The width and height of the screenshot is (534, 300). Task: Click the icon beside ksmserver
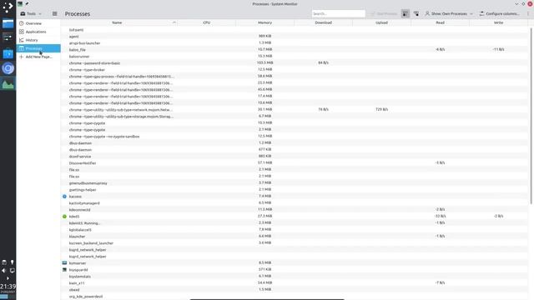64,263
